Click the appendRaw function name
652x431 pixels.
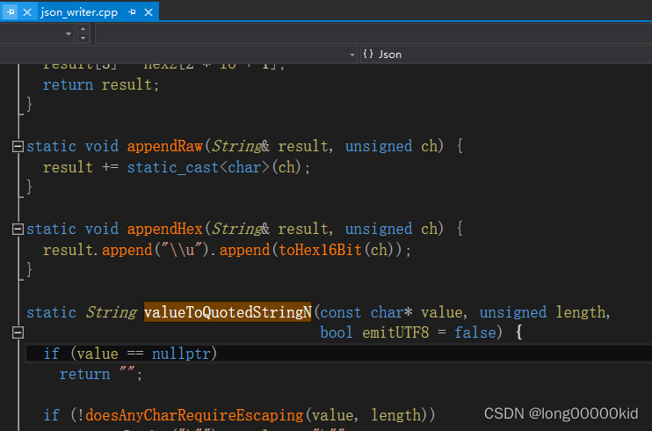pos(164,146)
